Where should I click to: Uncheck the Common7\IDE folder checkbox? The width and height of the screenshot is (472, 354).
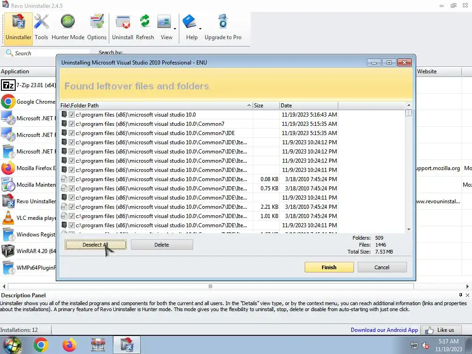[71, 133]
